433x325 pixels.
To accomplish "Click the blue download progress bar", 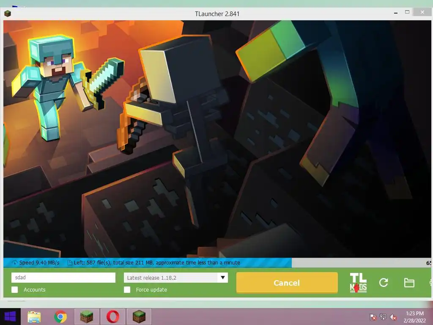I will 148,262.
